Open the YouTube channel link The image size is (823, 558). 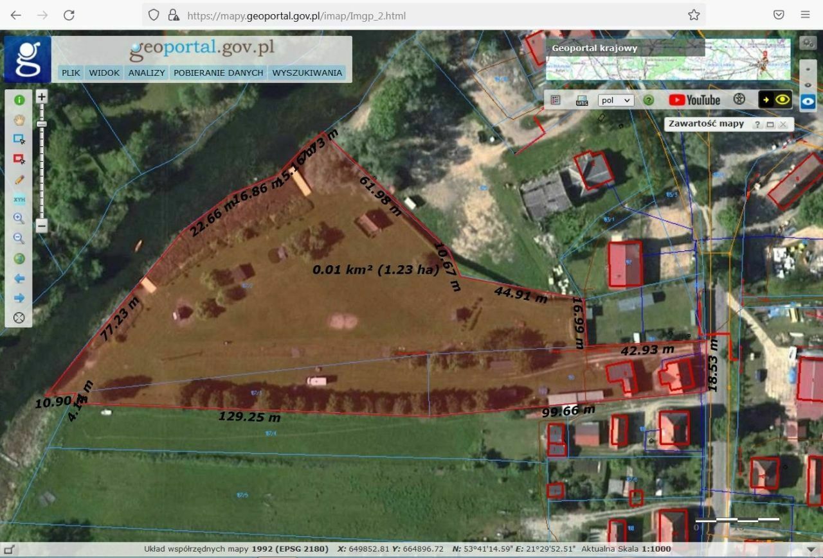694,100
